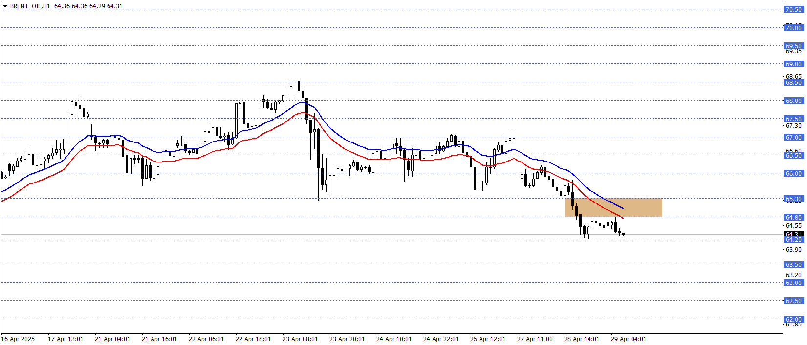Click the 21 Apr 16:01 time label
Image resolution: width=807 pixels, height=345 pixels.
(159, 339)
